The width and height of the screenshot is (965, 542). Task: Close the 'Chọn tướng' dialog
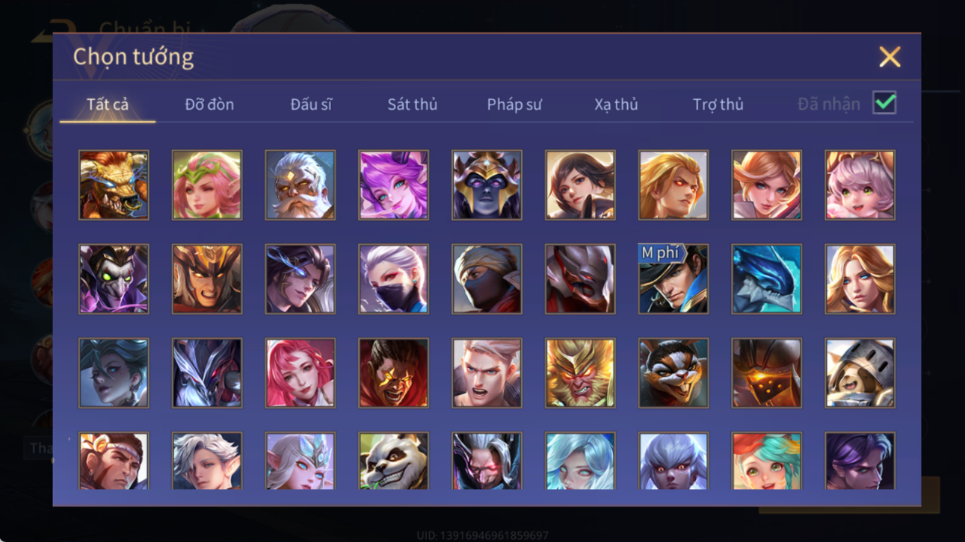point(890,57)
